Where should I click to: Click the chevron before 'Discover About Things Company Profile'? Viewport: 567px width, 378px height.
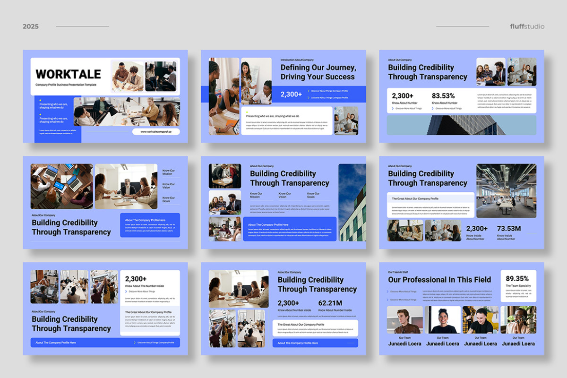pyautogui.click(x=308, y=91)
